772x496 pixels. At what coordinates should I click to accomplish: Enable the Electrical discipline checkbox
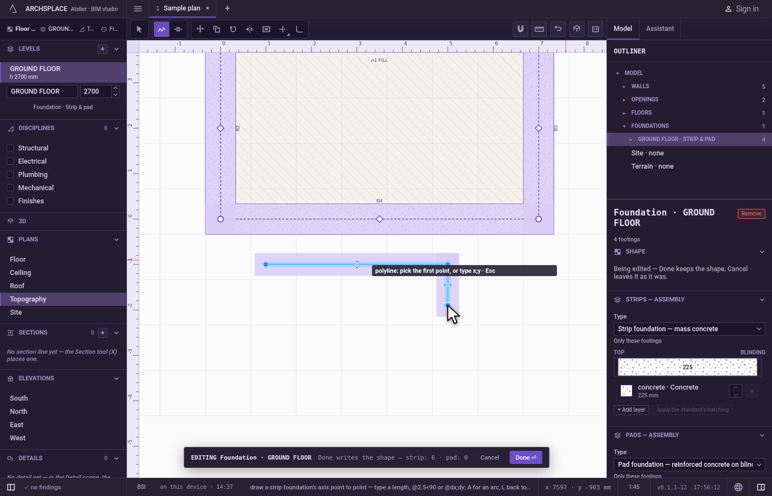pos(10,161)
